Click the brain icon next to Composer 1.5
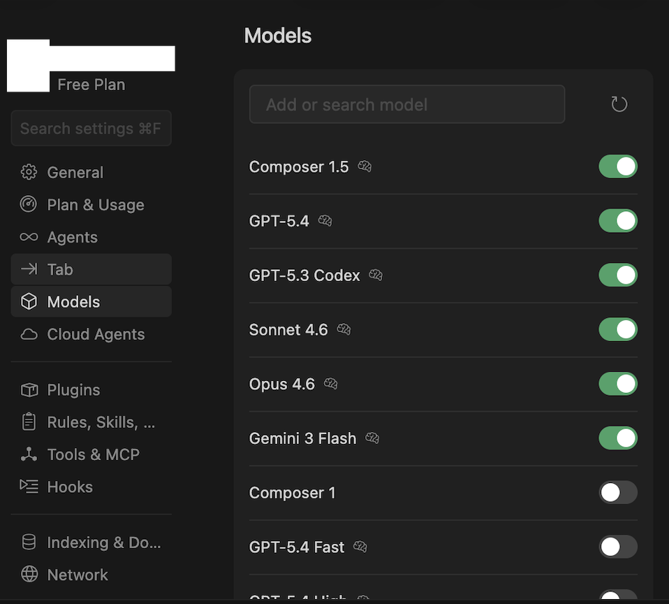 point(365,166)
